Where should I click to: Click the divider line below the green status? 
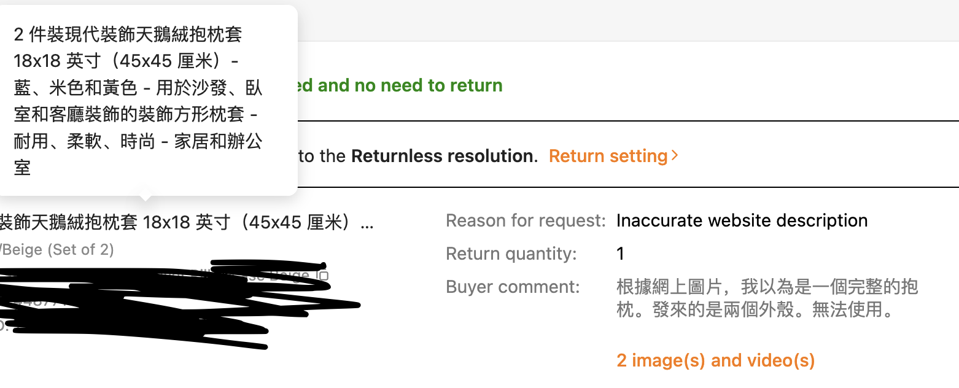[x=614, y=121]
